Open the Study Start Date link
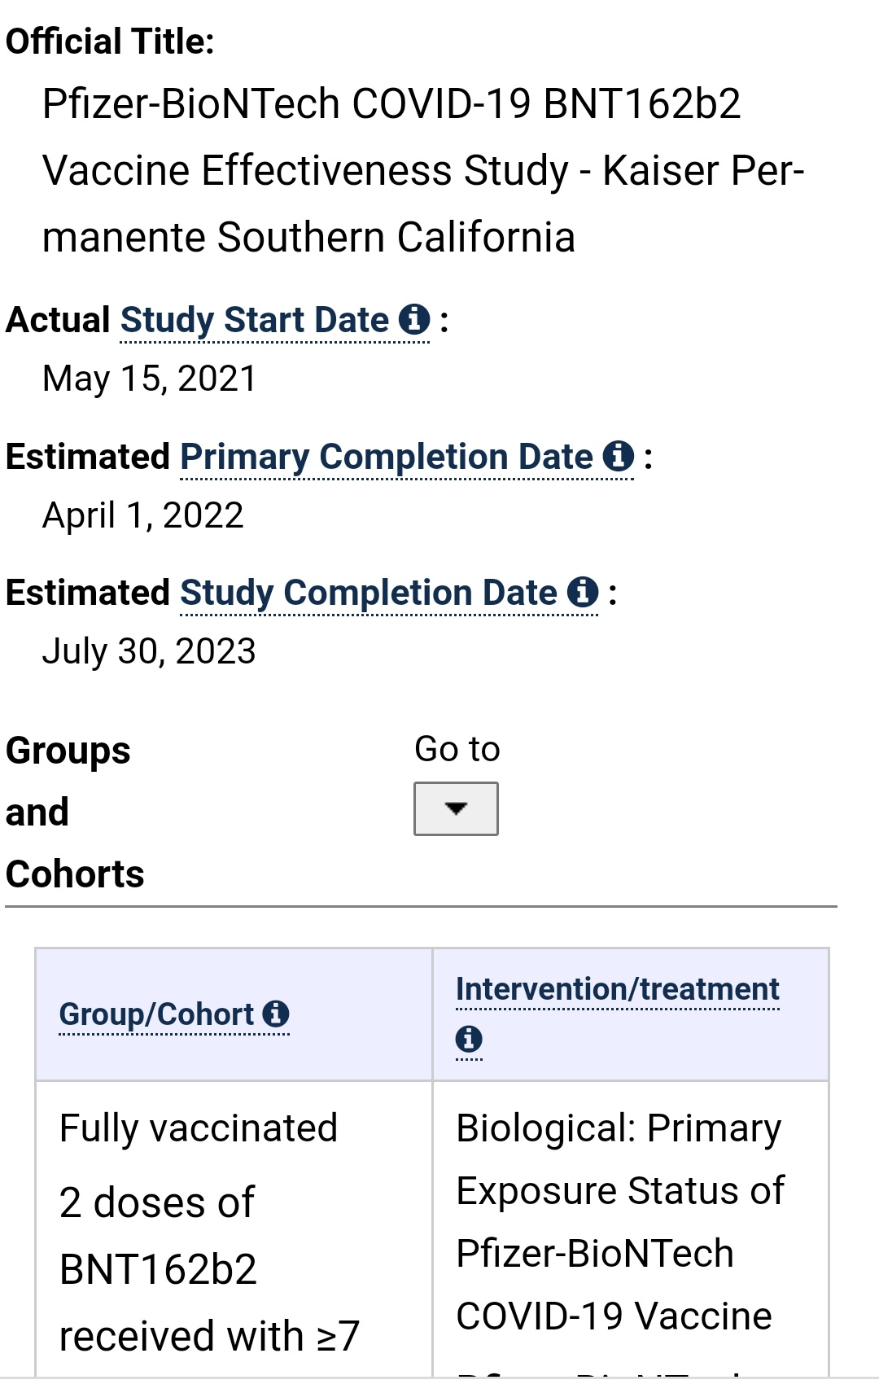The height and width of the screenshot is (1384, 879). (x=254, y=320)
